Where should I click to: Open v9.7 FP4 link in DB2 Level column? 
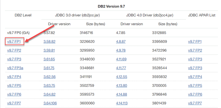(x=14, y=77)
